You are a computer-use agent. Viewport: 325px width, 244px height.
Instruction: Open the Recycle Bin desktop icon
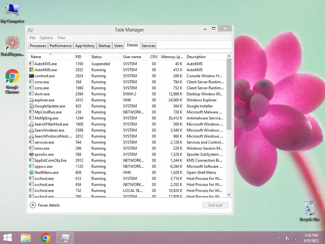(x=309, y=211)
